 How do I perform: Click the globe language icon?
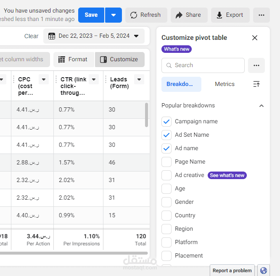(x=264, y=271)
